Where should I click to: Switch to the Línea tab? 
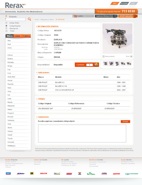tap(18, 36)
